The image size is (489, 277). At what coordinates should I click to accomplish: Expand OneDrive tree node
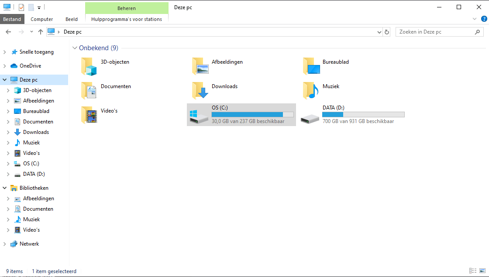point(5,66)
